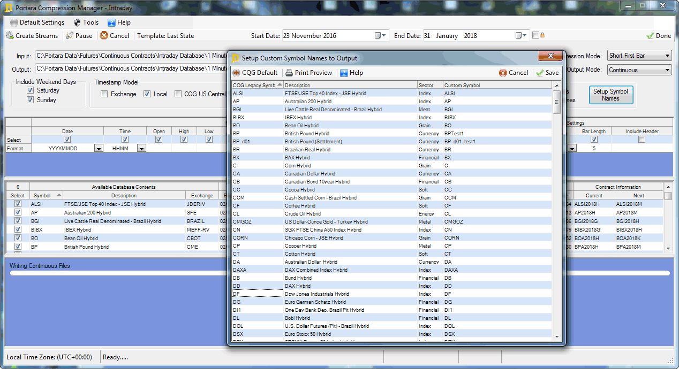Click Print Preview in the dialog

tap(308, 73)
